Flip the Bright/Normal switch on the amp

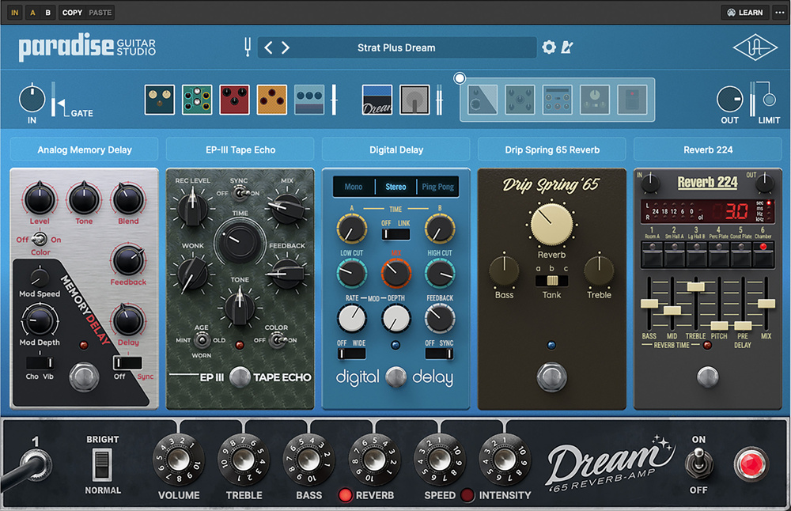click(x=103, y=464)
